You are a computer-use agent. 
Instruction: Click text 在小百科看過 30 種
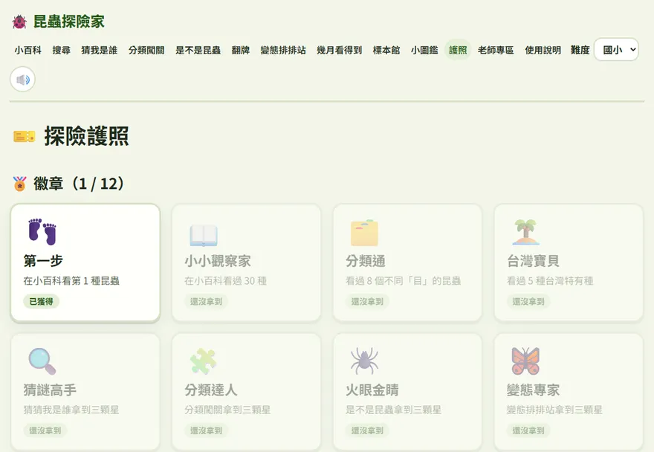pyautogui.click(x=226, y=281)
